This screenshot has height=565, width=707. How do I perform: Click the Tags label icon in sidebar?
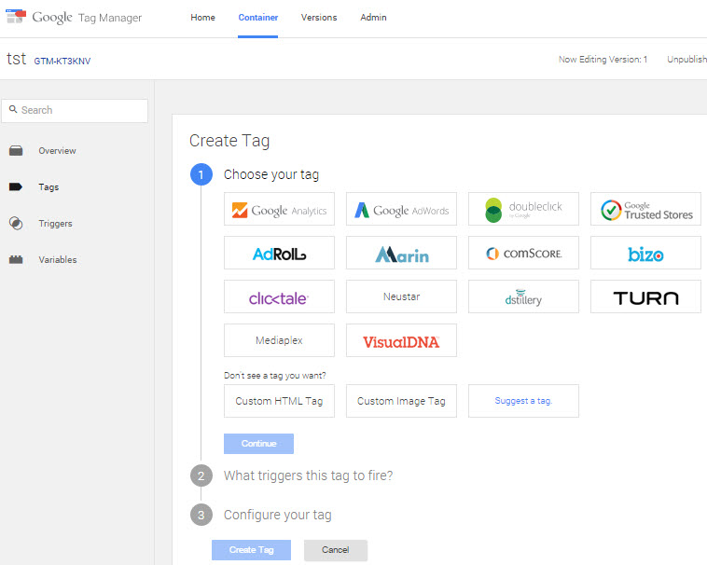point(16,187)
